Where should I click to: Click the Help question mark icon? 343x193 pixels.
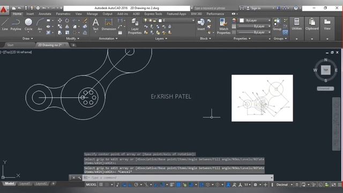(296, 8)
